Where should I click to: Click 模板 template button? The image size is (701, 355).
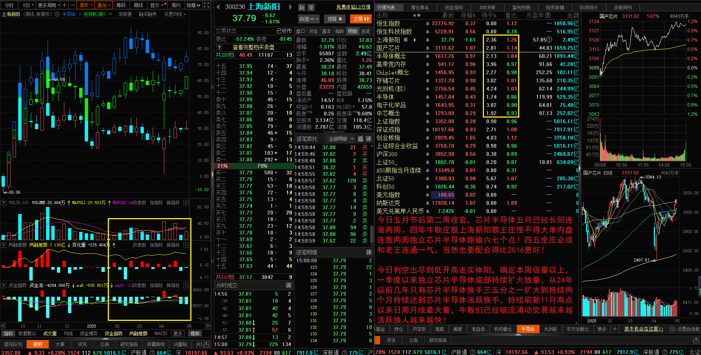196,333
